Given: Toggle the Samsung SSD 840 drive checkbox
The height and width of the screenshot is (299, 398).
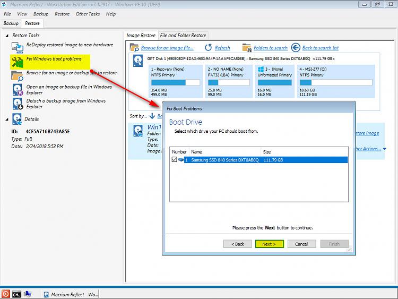Looking at the screenshot, I should point(175,160).
